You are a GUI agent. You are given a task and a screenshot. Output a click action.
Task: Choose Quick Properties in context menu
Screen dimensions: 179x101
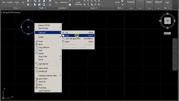tap(48, 91)
